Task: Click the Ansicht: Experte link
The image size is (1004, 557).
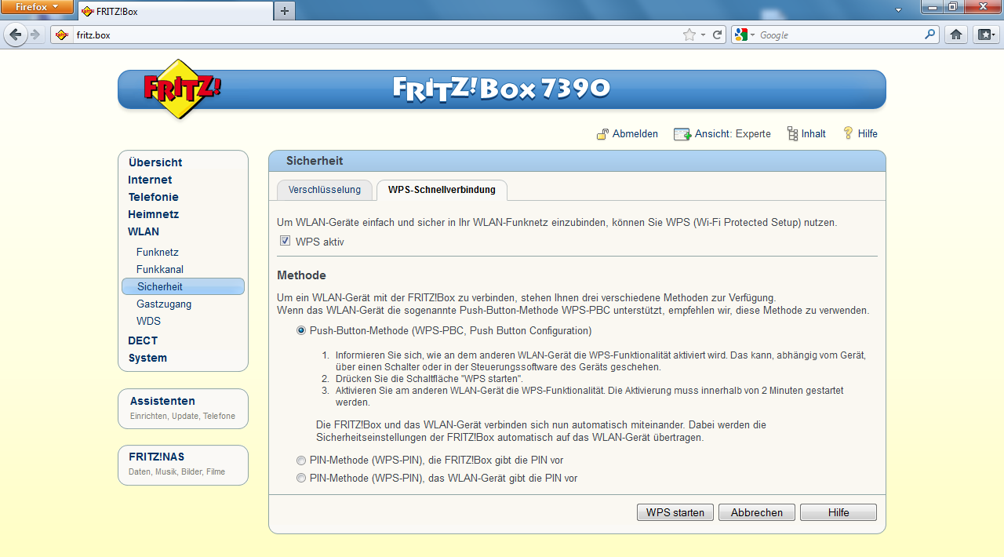Action: [733, 134]
